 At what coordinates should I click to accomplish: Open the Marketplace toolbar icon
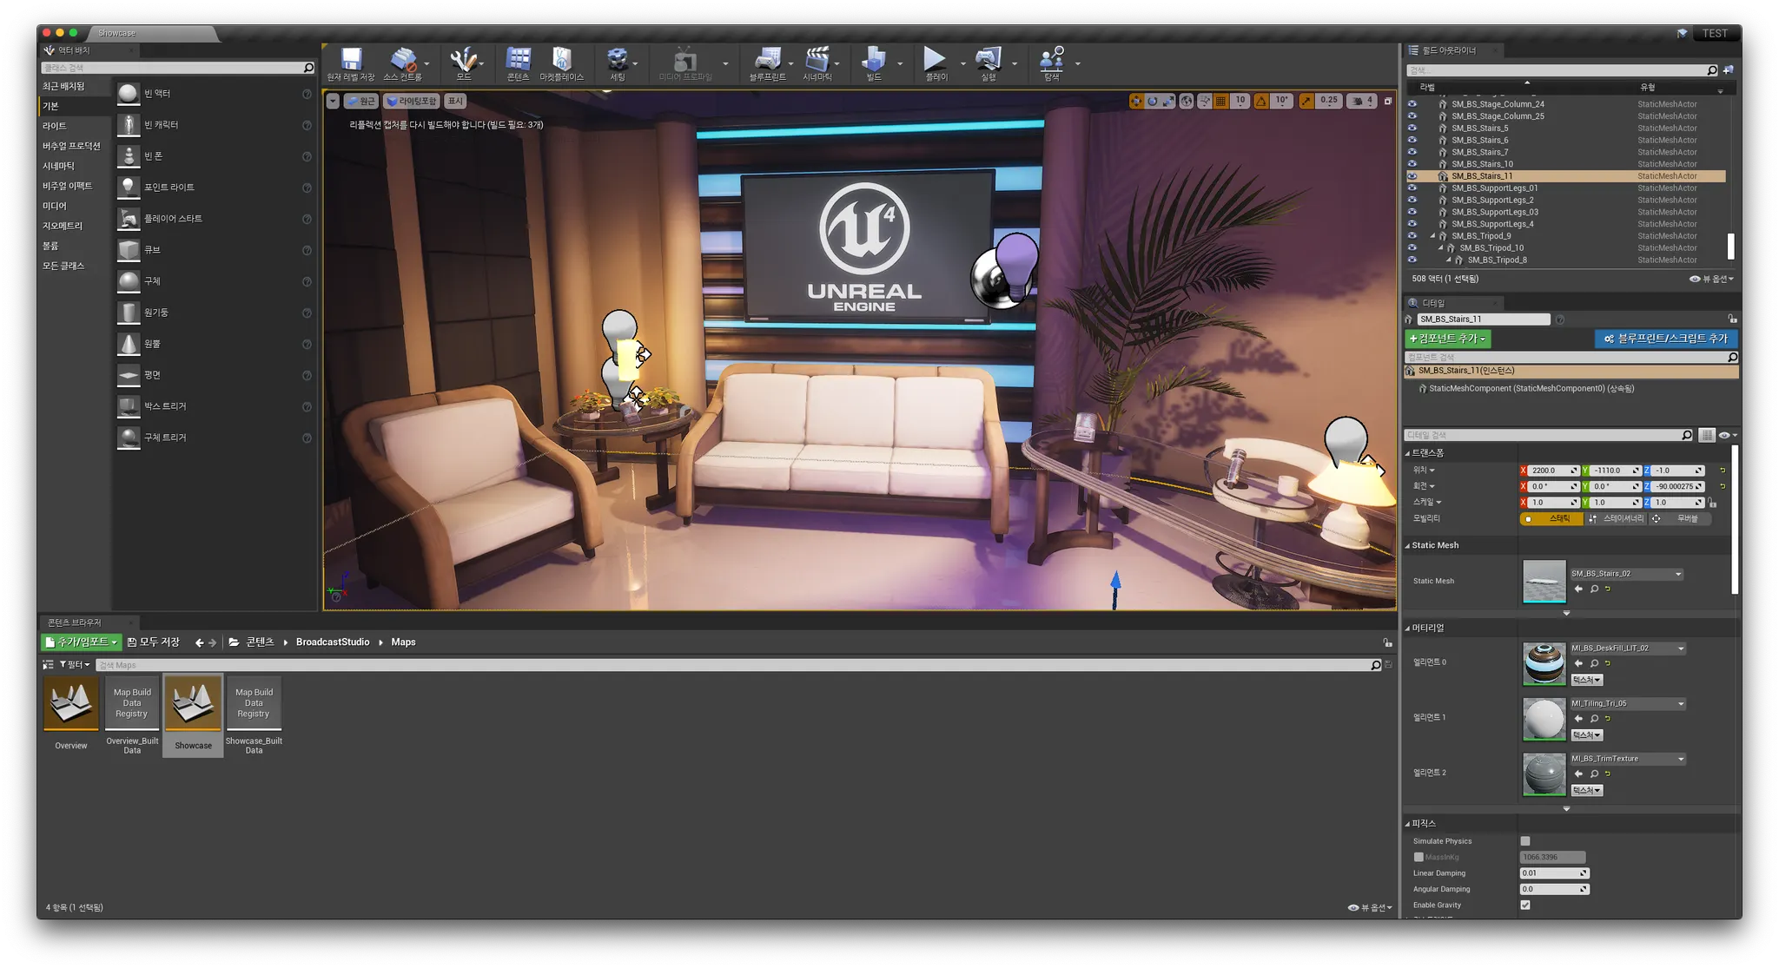coord(561,61)
